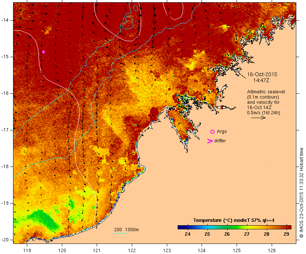This screenshot has width=306, height=254.
Task: Click the longitude label 119
Action: tap(27, 251)
